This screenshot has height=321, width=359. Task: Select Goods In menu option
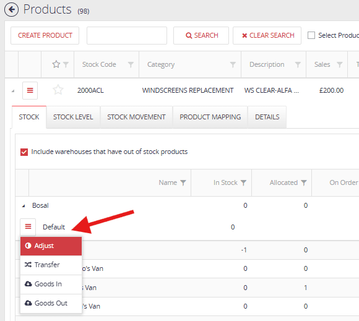click(x=51, y=284)
